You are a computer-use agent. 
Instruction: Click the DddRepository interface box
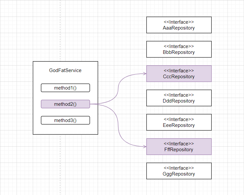(x=179, y=98)
